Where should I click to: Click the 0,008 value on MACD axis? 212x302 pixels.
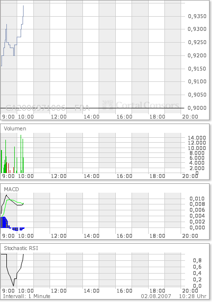(x=197, y=204)
